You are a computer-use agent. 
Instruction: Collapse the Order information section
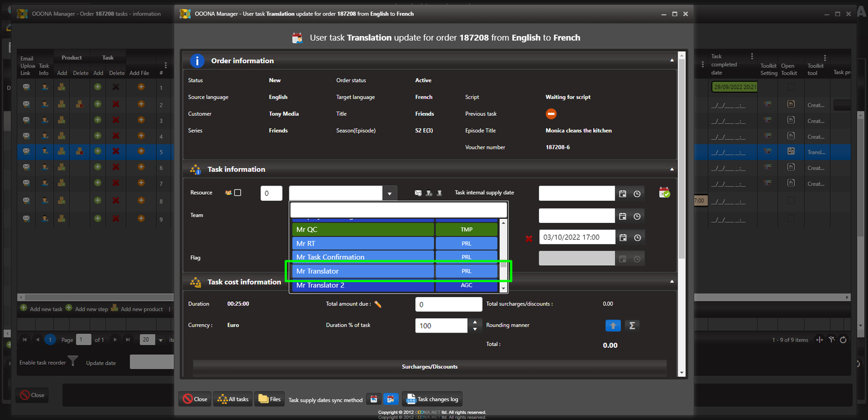pos(671,60)
